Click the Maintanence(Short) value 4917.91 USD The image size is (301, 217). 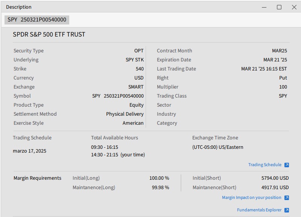coord(275,187)
